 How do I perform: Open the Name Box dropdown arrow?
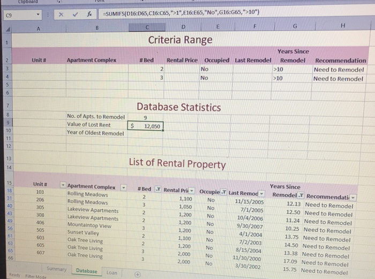point(38,15)
